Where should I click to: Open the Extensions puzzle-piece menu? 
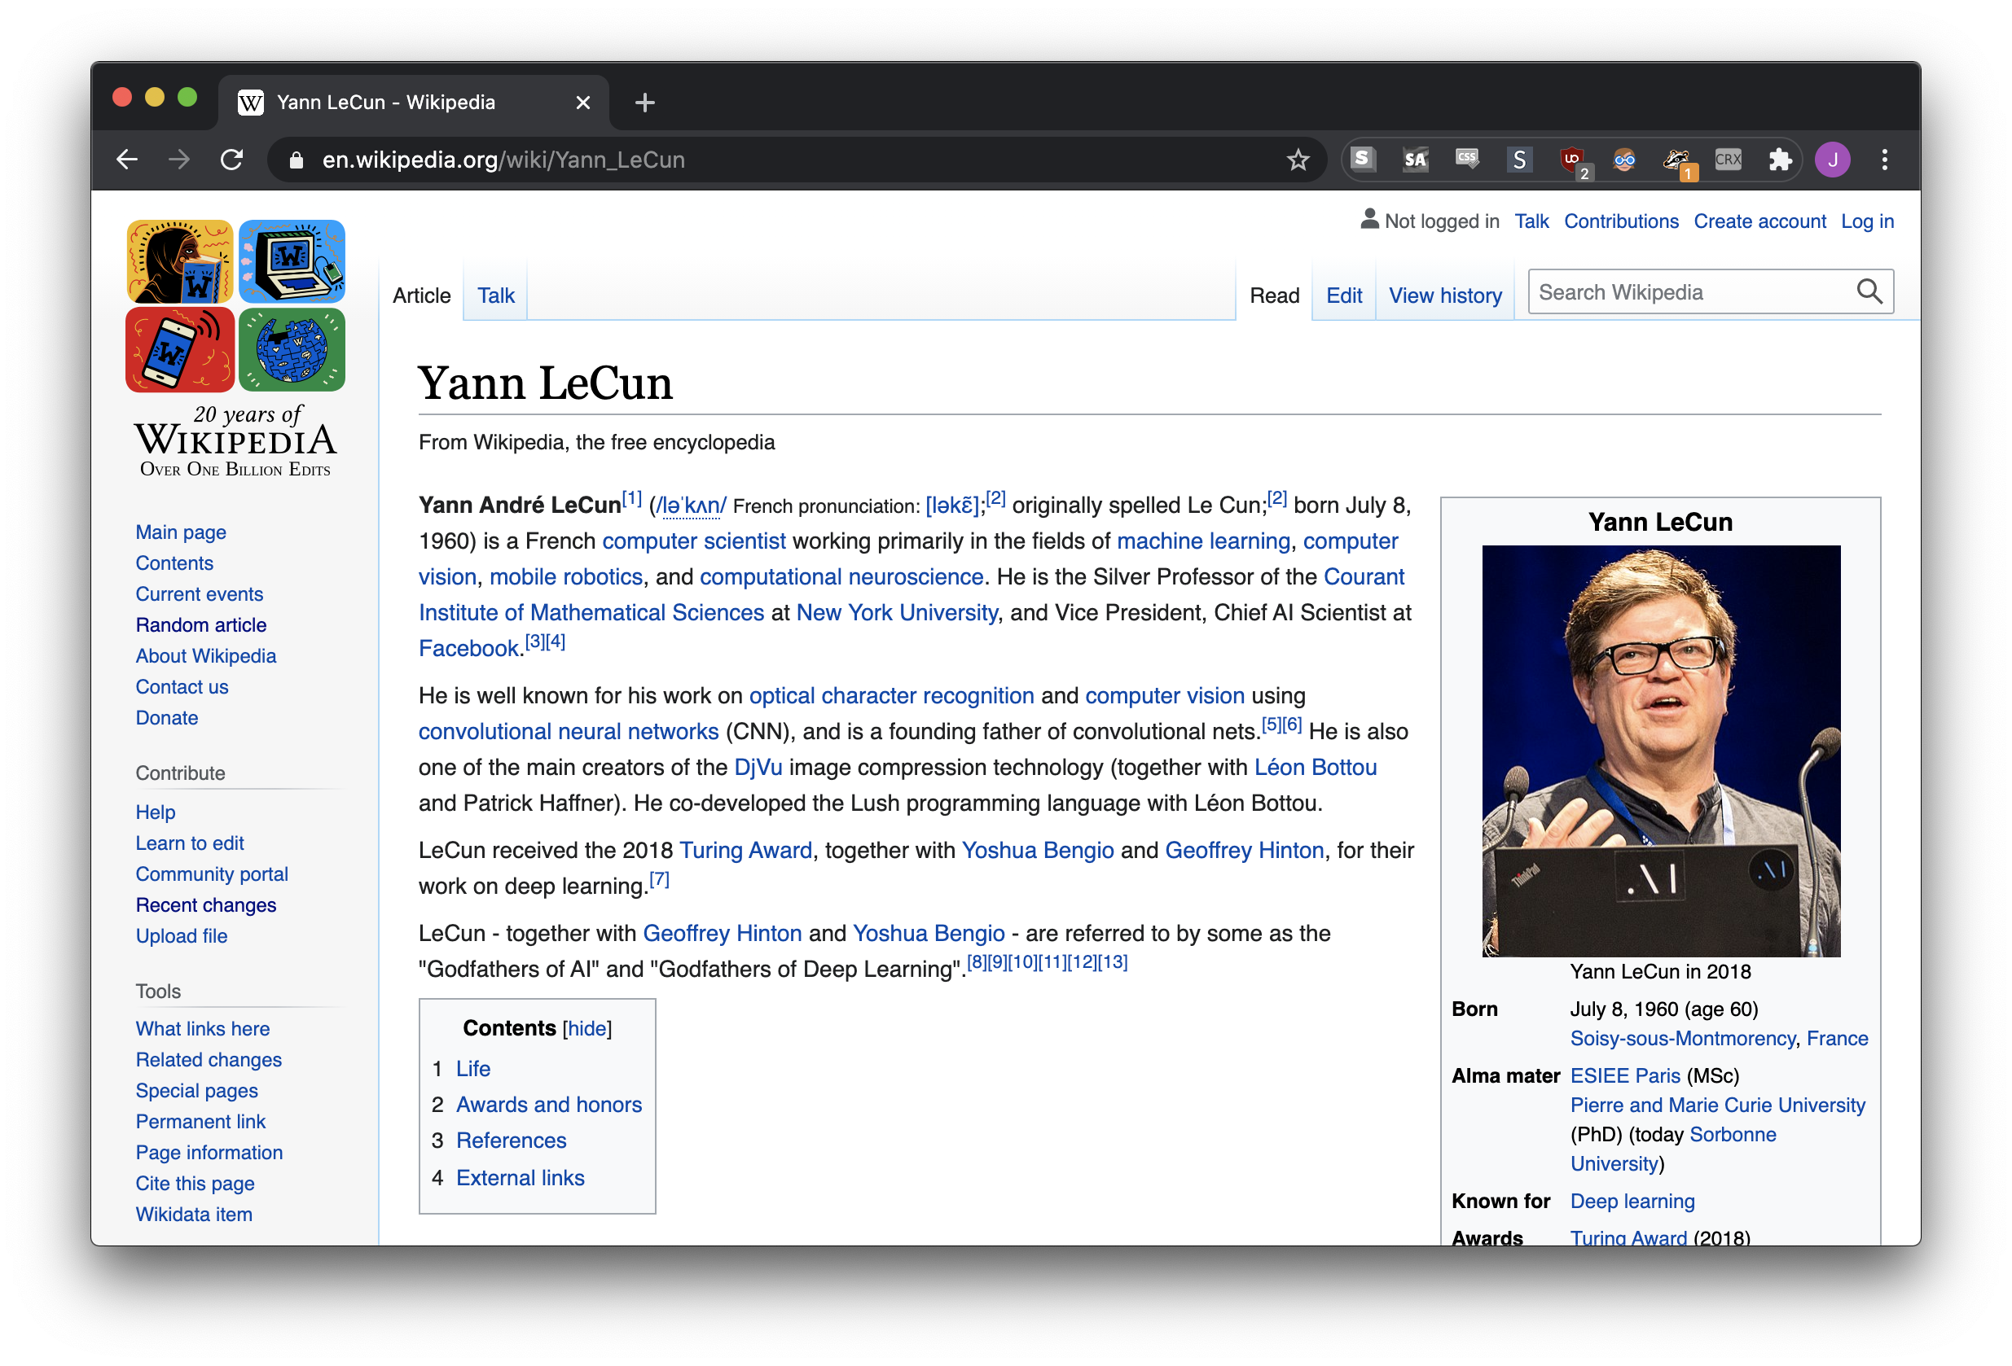[1780, 160]
